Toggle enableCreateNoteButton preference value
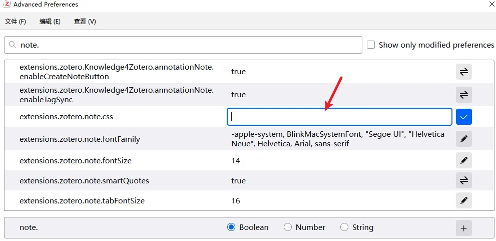 [x=464, y=72]
